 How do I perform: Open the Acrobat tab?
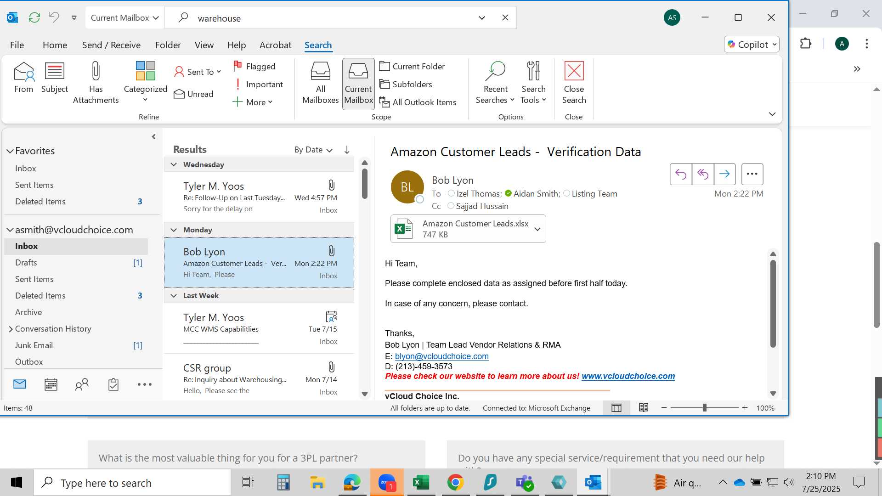(275, 45)
